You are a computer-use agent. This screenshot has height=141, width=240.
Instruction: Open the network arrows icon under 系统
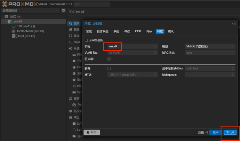[74, 55]
